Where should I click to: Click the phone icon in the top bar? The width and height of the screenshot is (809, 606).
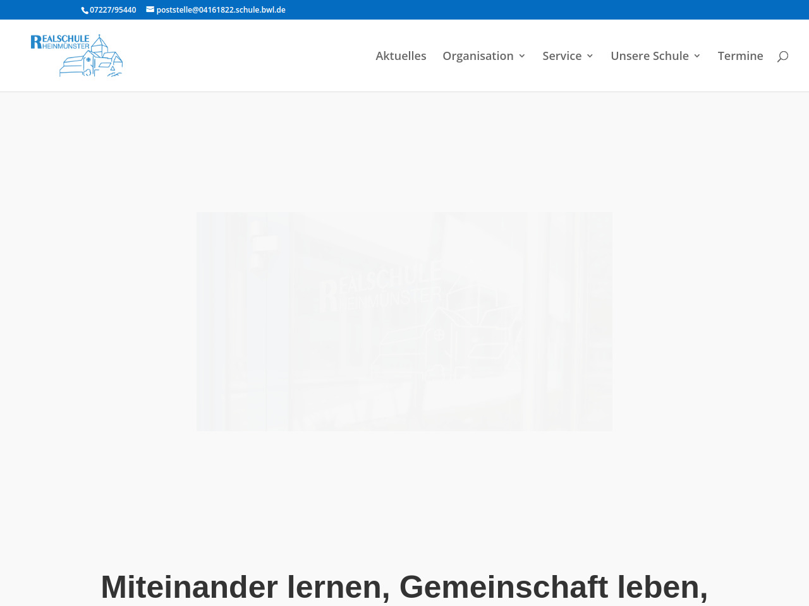pyautogui.click(x=85, y=10)
